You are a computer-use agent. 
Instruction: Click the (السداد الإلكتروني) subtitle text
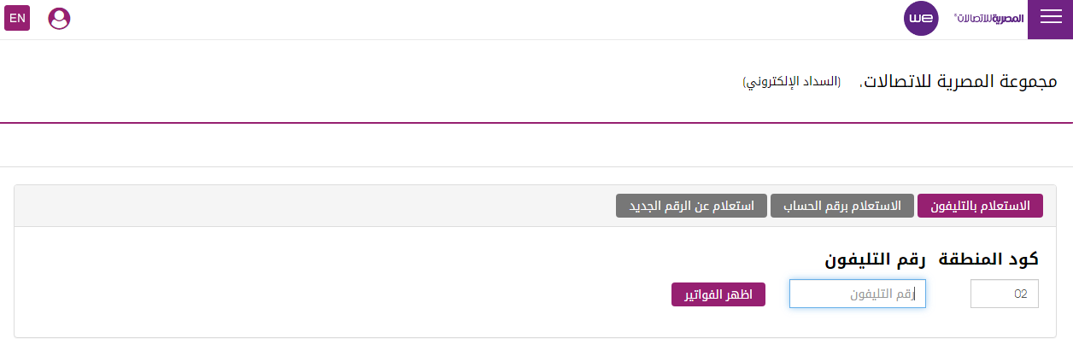click(x=791, y=82)
